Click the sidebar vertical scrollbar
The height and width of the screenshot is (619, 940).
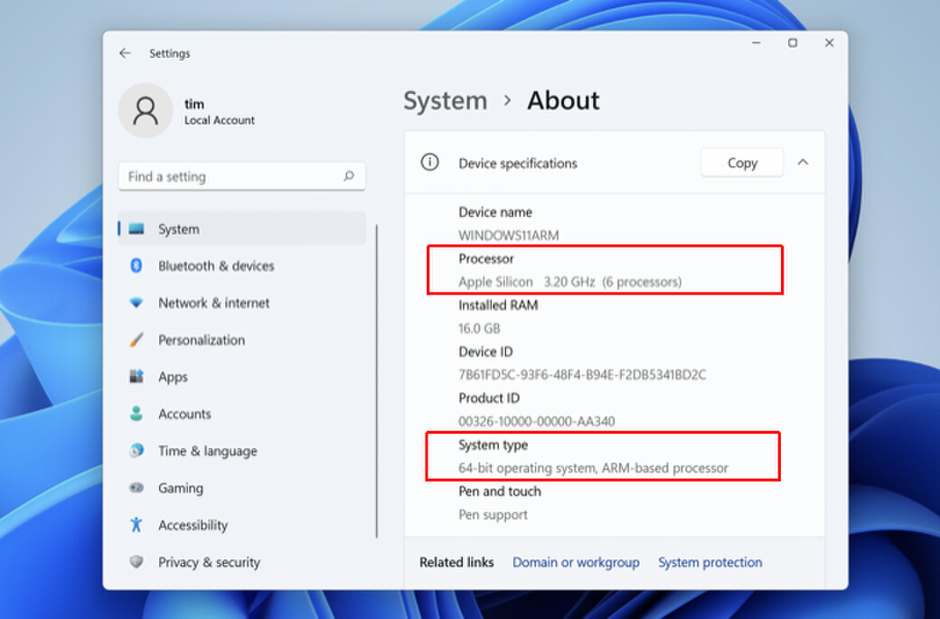pos(377,381)
